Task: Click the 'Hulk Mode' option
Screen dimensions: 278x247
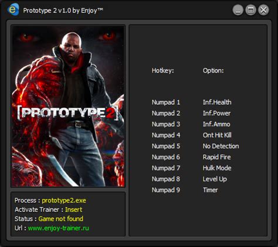Action: click(x=217, y=168)
